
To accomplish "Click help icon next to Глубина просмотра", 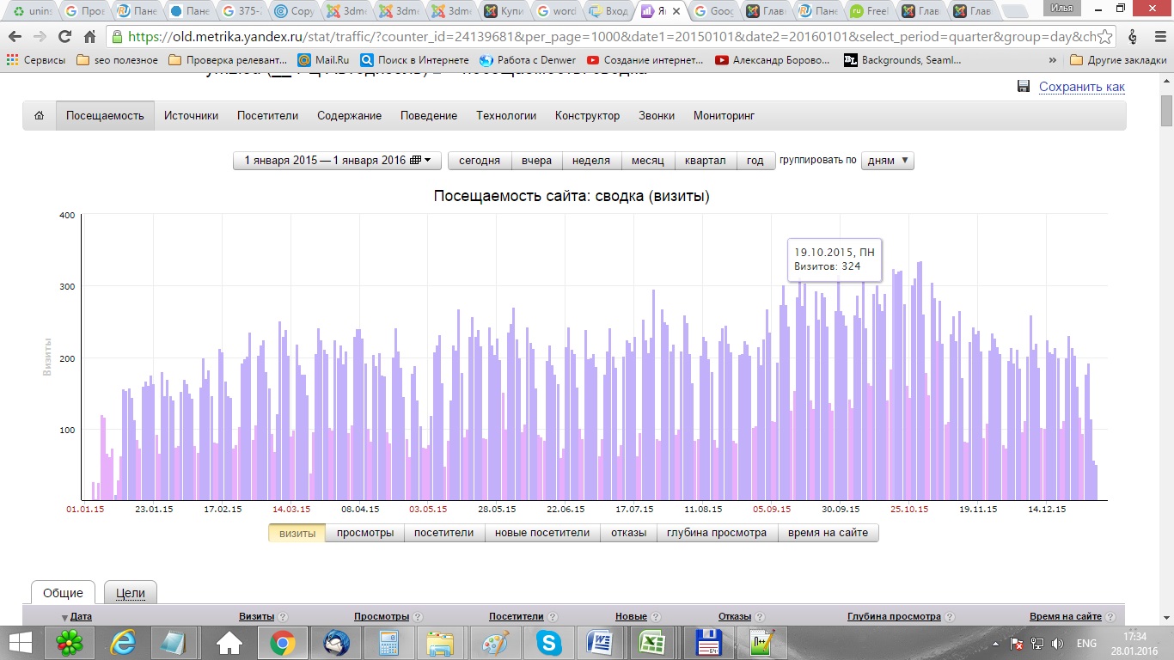I will (949, 617).
